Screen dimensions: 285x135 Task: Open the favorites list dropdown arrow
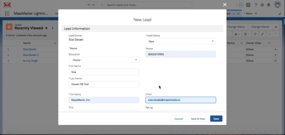(x=241, y=5)
